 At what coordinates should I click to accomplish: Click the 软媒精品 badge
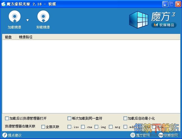[164, 25]
